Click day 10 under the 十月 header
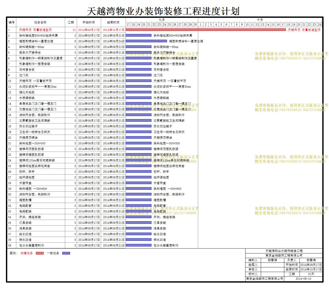Image resolution: width=329 pixels, height=288 pixels. point(247,25)
